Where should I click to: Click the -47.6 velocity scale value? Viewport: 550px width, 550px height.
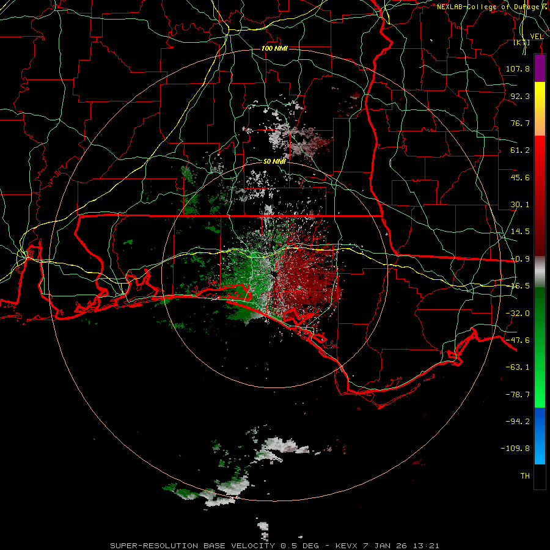[518, 340]
